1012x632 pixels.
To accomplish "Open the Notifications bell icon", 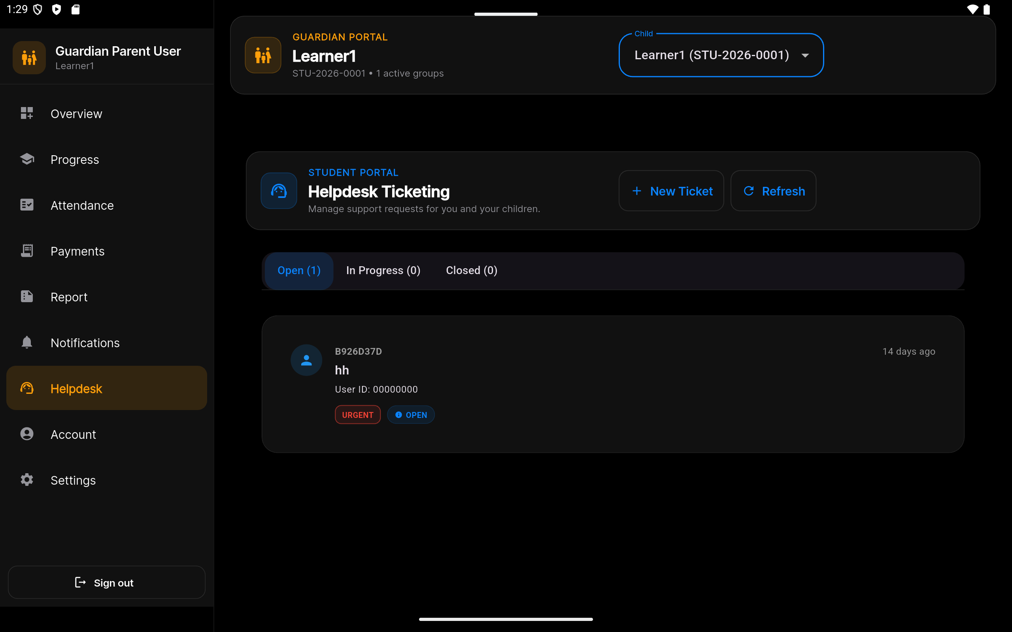I will tap(27, 342).
